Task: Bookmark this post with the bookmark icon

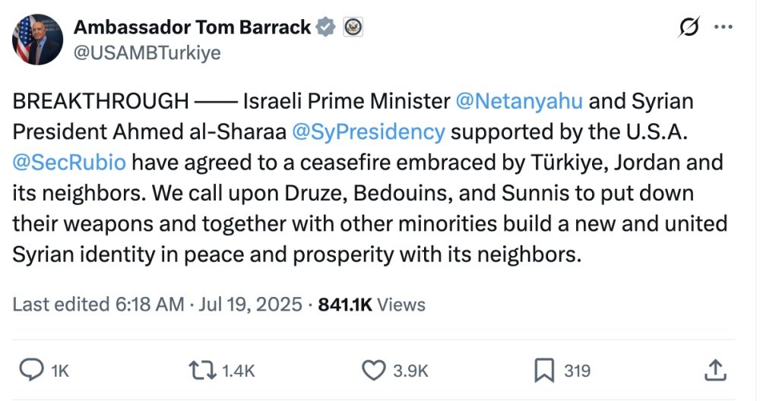Action: 543,370
